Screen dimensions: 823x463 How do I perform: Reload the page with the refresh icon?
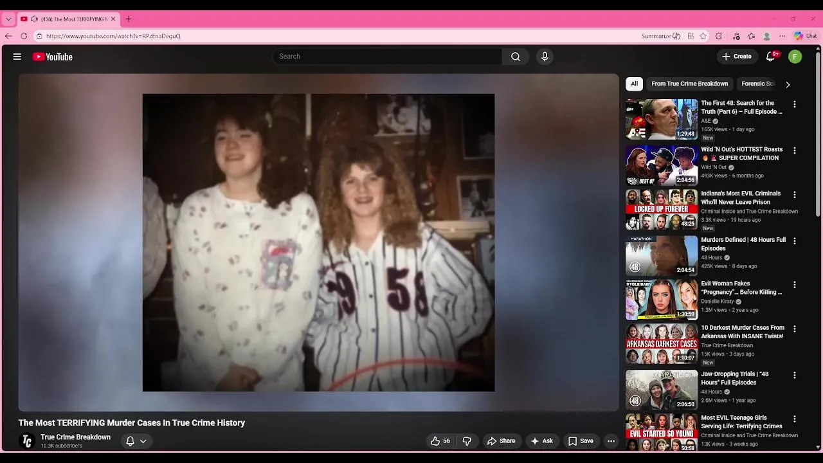tap(24, 36)
